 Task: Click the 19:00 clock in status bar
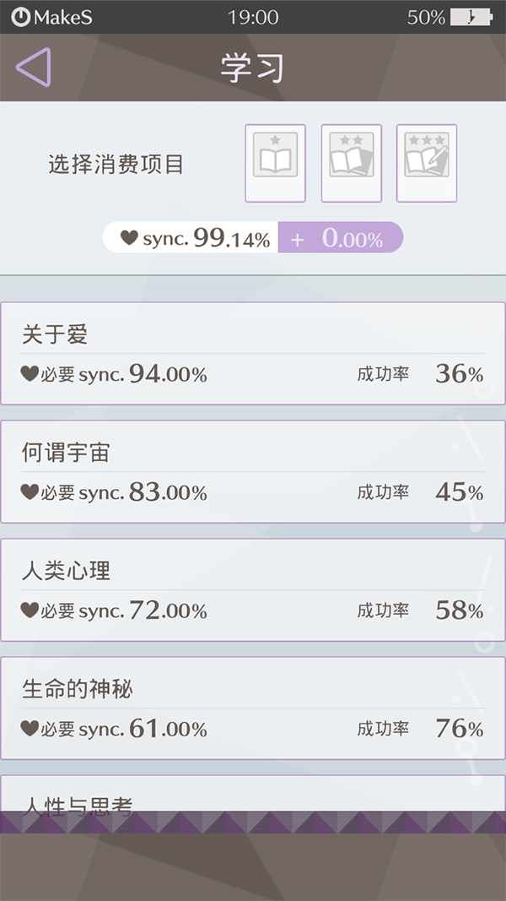(x=253, y=17)
